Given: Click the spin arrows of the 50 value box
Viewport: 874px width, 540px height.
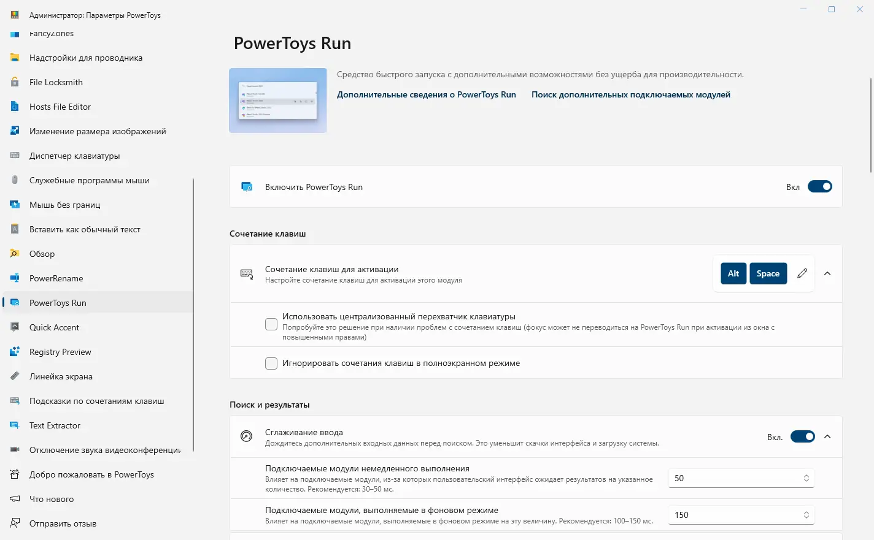Looking at the screenshot, I should (x=806, y=478).
